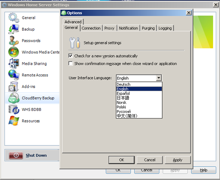Image resolution: width=220 pixels, height=180 pixels.
Task: Click the Media Sharing music-film icon
Action: point(13,63)
